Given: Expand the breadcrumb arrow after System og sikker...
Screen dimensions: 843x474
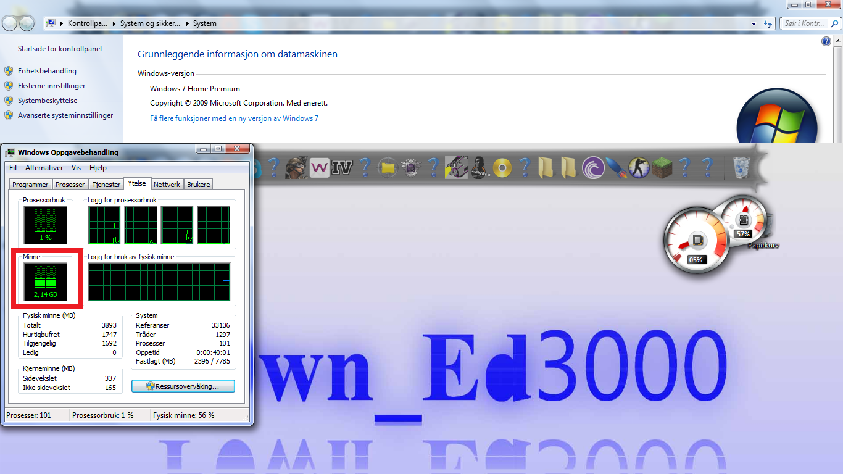Looking at the screenshot, I should (x=187, y=23).
